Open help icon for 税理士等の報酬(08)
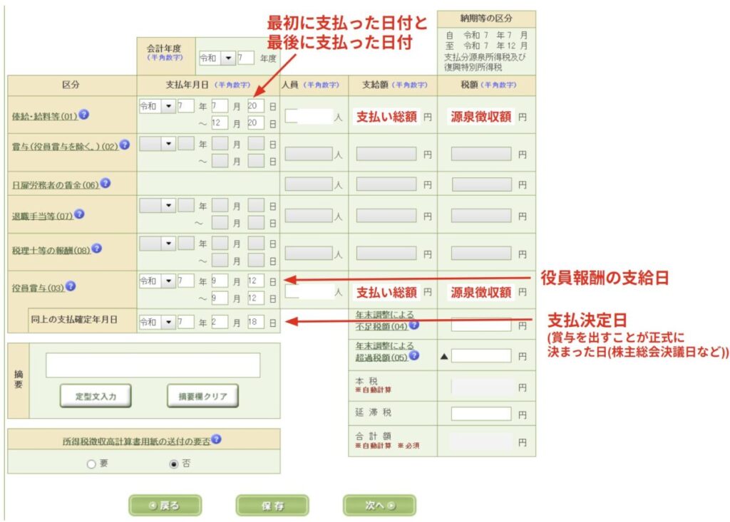730x522 pixels. 96,249
